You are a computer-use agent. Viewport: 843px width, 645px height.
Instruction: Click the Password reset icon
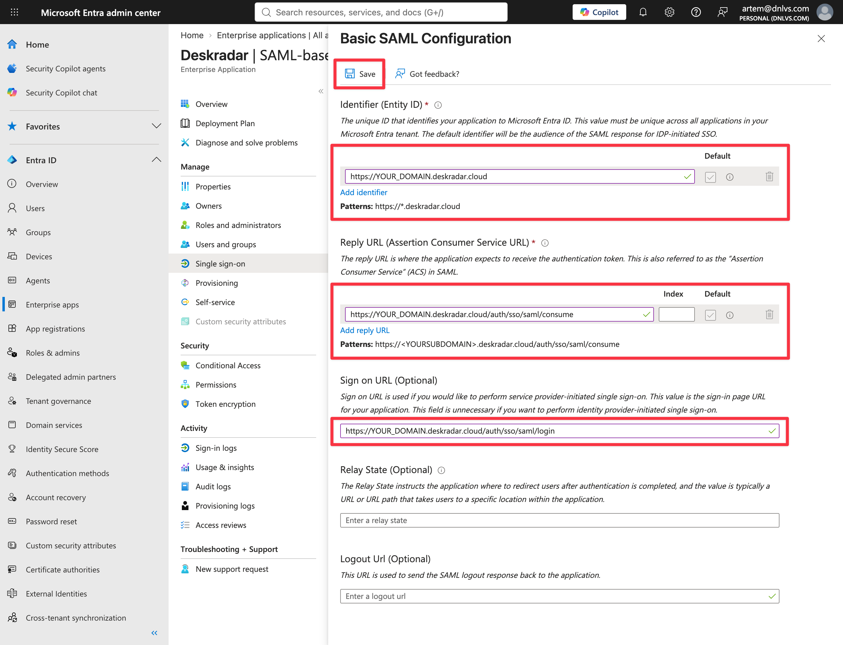[12, 521]
